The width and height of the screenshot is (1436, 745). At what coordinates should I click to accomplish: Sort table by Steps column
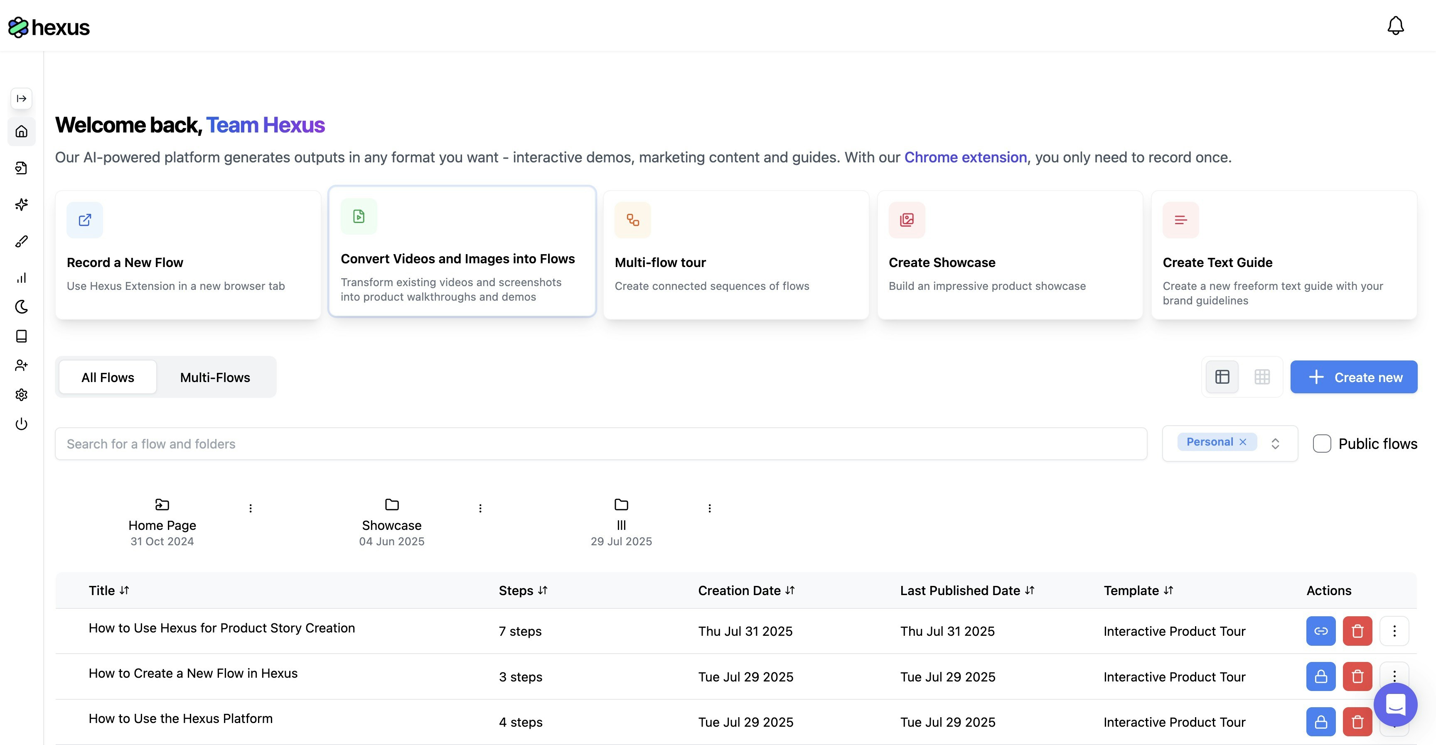[x=523, y=591]
